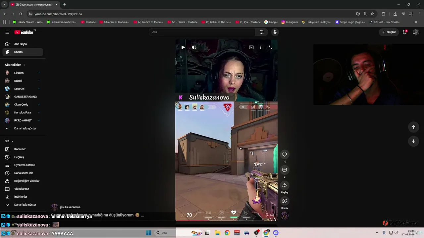Click the browser back arrow
The width and height of the screenshot is (424, 238).
(5, 14)
